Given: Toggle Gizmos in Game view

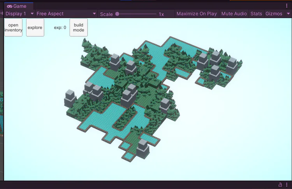Looking at the screenshot, I should pos(274,14).
